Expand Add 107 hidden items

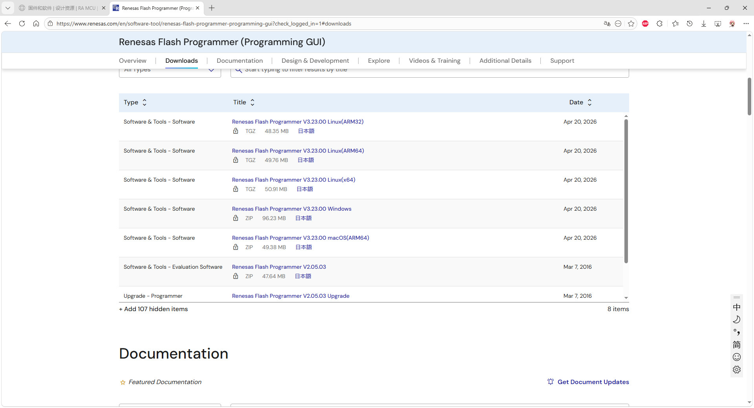point(154,309)
